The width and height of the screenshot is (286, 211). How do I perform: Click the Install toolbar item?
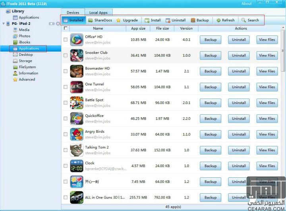[153, 20]
